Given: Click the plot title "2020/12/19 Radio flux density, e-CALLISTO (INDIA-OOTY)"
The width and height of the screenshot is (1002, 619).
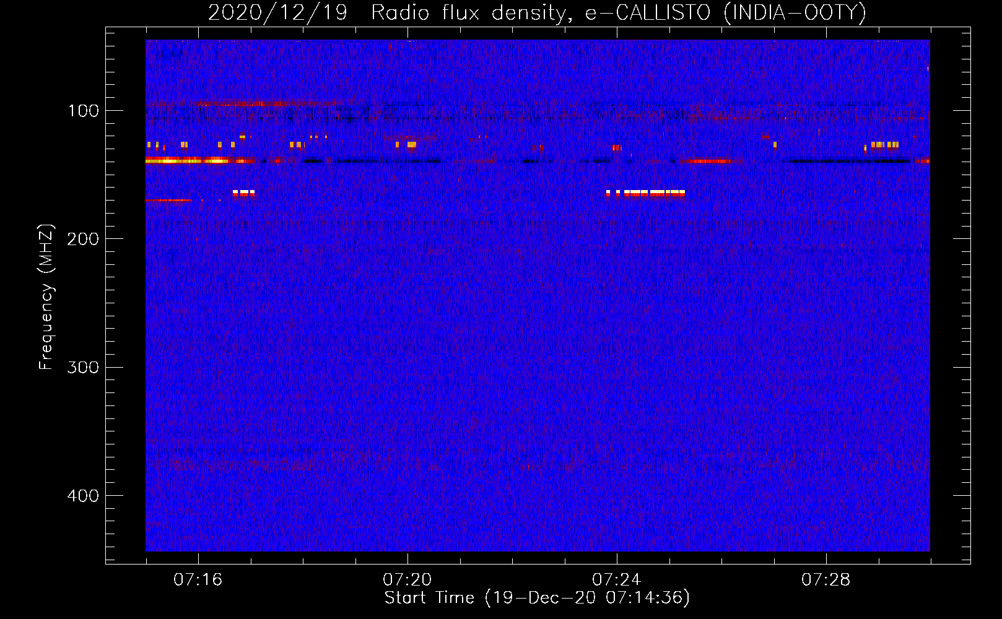Looking at the screenshot, I should [x=537, y=12].
